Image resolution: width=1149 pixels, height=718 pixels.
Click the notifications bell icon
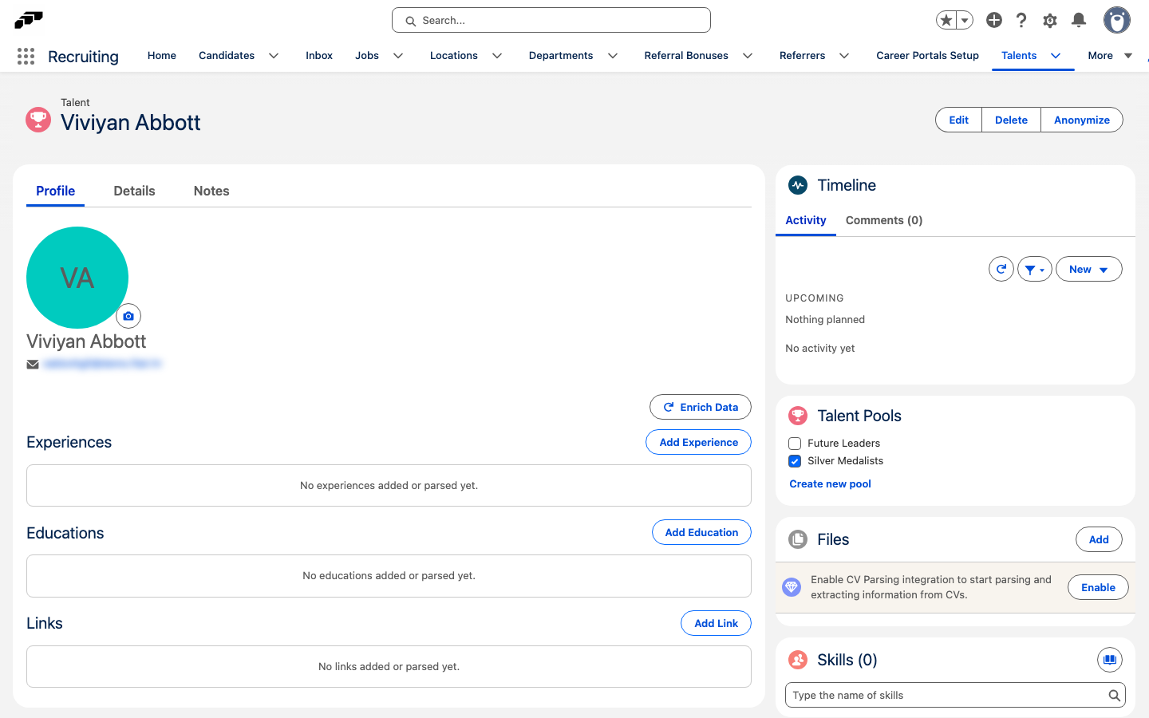click(1079, 20)
